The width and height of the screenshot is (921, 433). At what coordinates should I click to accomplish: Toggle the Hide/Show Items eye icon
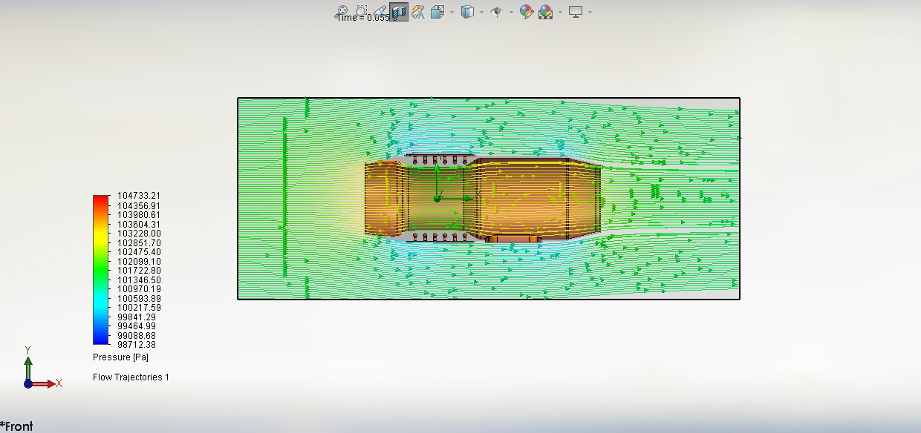point(497,12)
